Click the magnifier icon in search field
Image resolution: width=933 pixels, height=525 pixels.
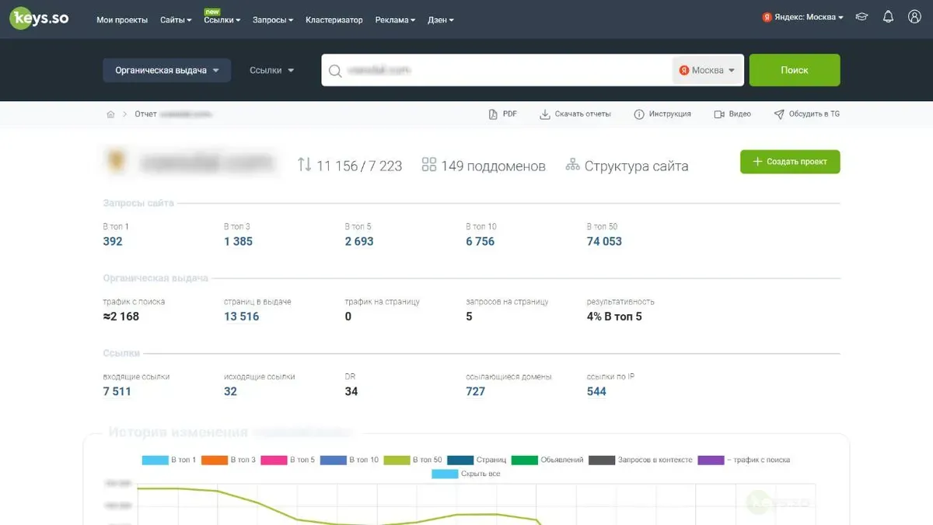[x=335, y=71]
